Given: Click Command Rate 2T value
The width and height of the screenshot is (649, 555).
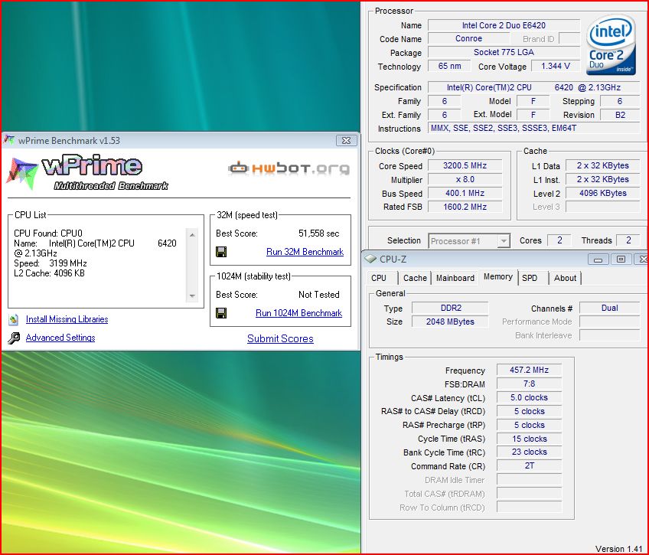Looking at the screenshot, I should pos(529,466).
